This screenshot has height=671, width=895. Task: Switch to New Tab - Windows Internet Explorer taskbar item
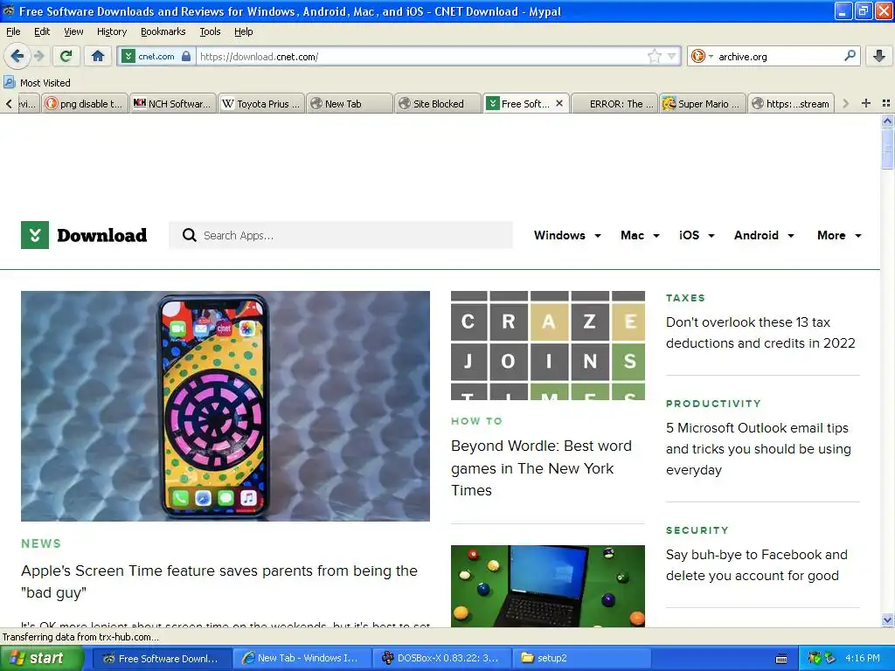(x=303, y=658)
